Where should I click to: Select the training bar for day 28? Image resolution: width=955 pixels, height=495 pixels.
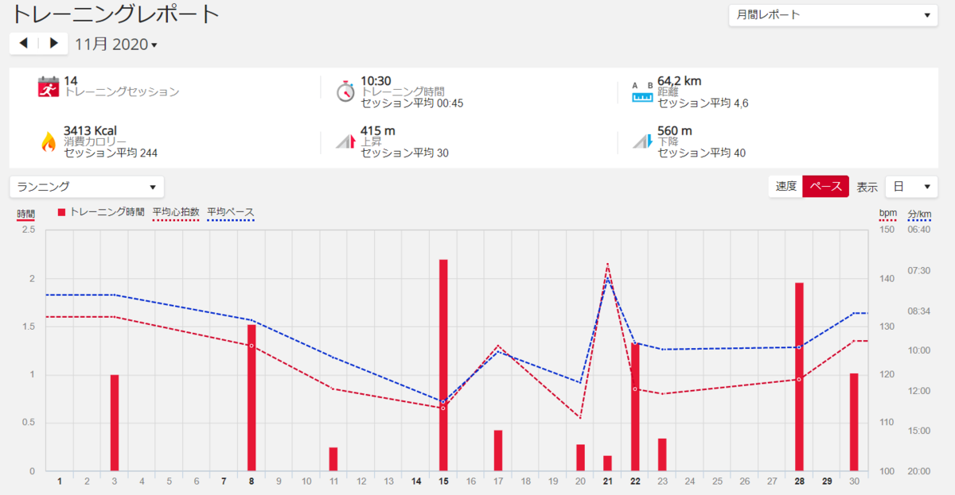tap(799, 377)
